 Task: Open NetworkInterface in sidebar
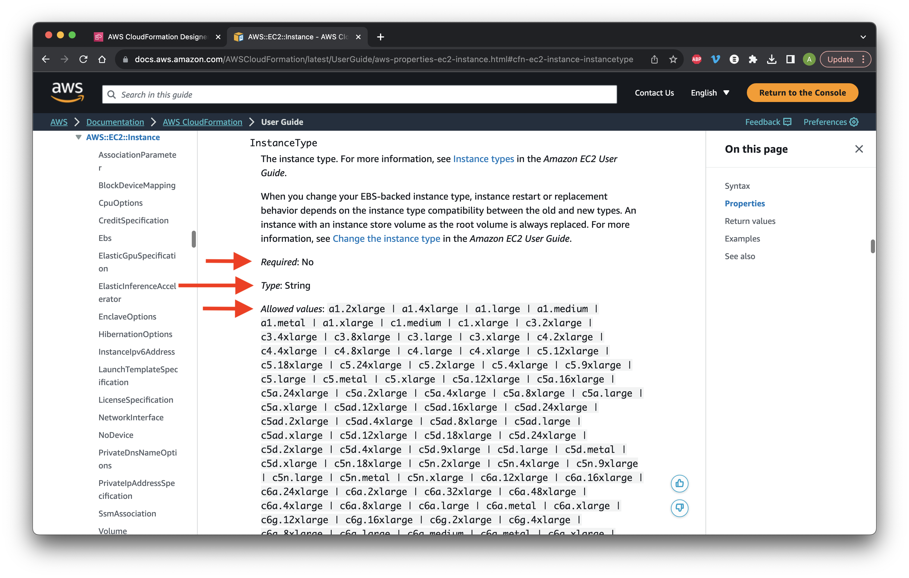coord(130,417)
